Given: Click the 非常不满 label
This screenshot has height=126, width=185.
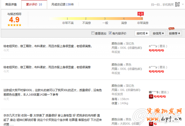Looking at the screenshot, I should pos(68,23).
